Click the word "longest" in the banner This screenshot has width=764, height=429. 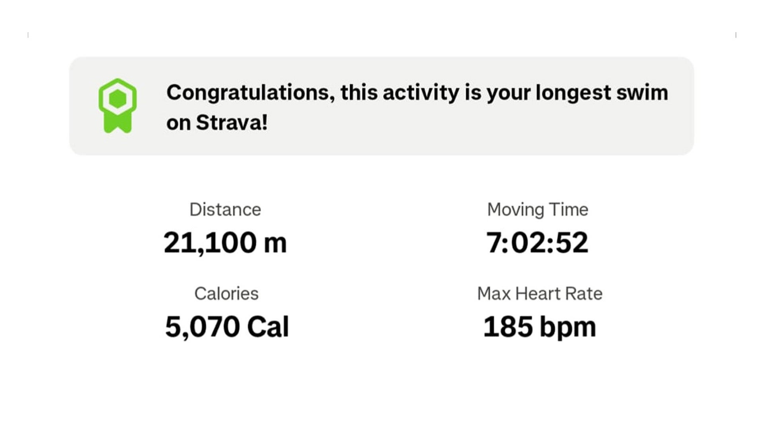coord(573,93)
